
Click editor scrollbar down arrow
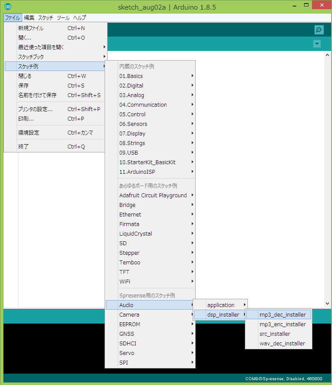coord(327,304)
